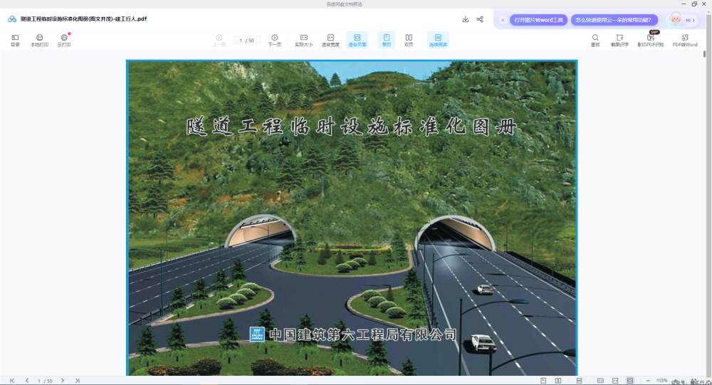Go to previous page with 上一页

[x=219, y=41]
